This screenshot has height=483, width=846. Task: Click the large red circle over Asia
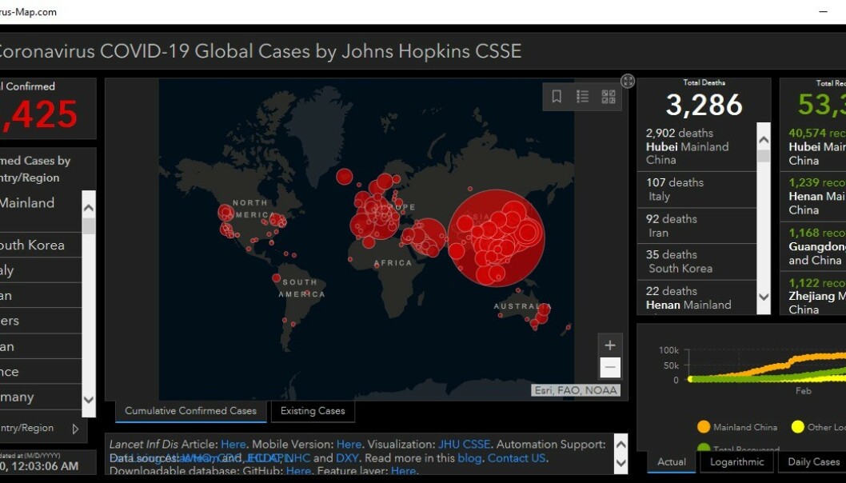pyautogui.click(x=497, y=238)
